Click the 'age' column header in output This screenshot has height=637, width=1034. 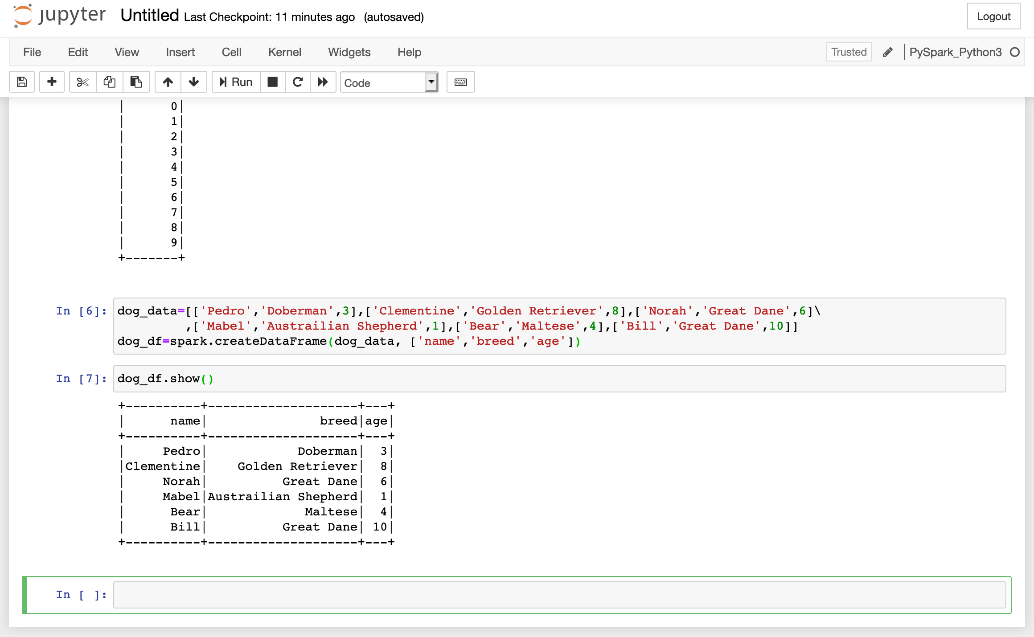[x=376, y=421]
